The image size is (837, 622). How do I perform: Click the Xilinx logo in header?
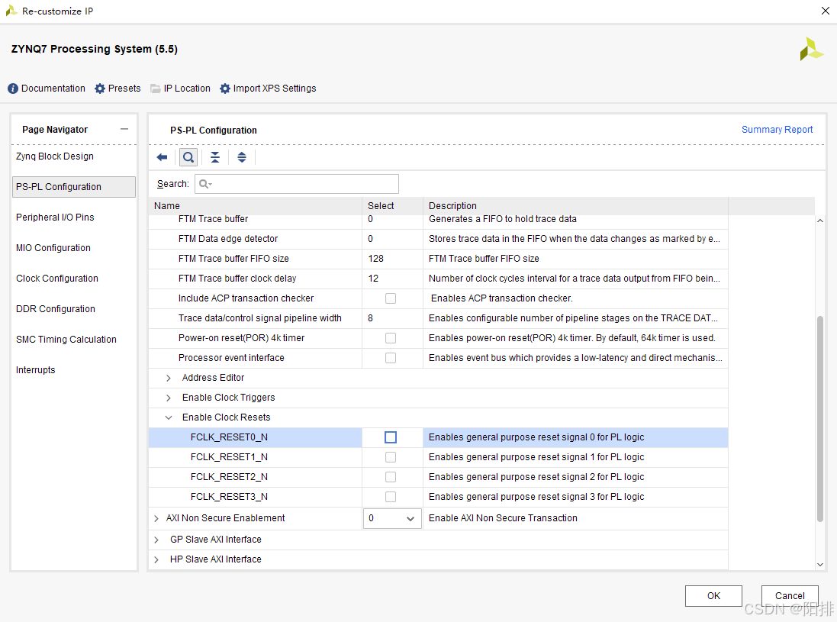811,49
